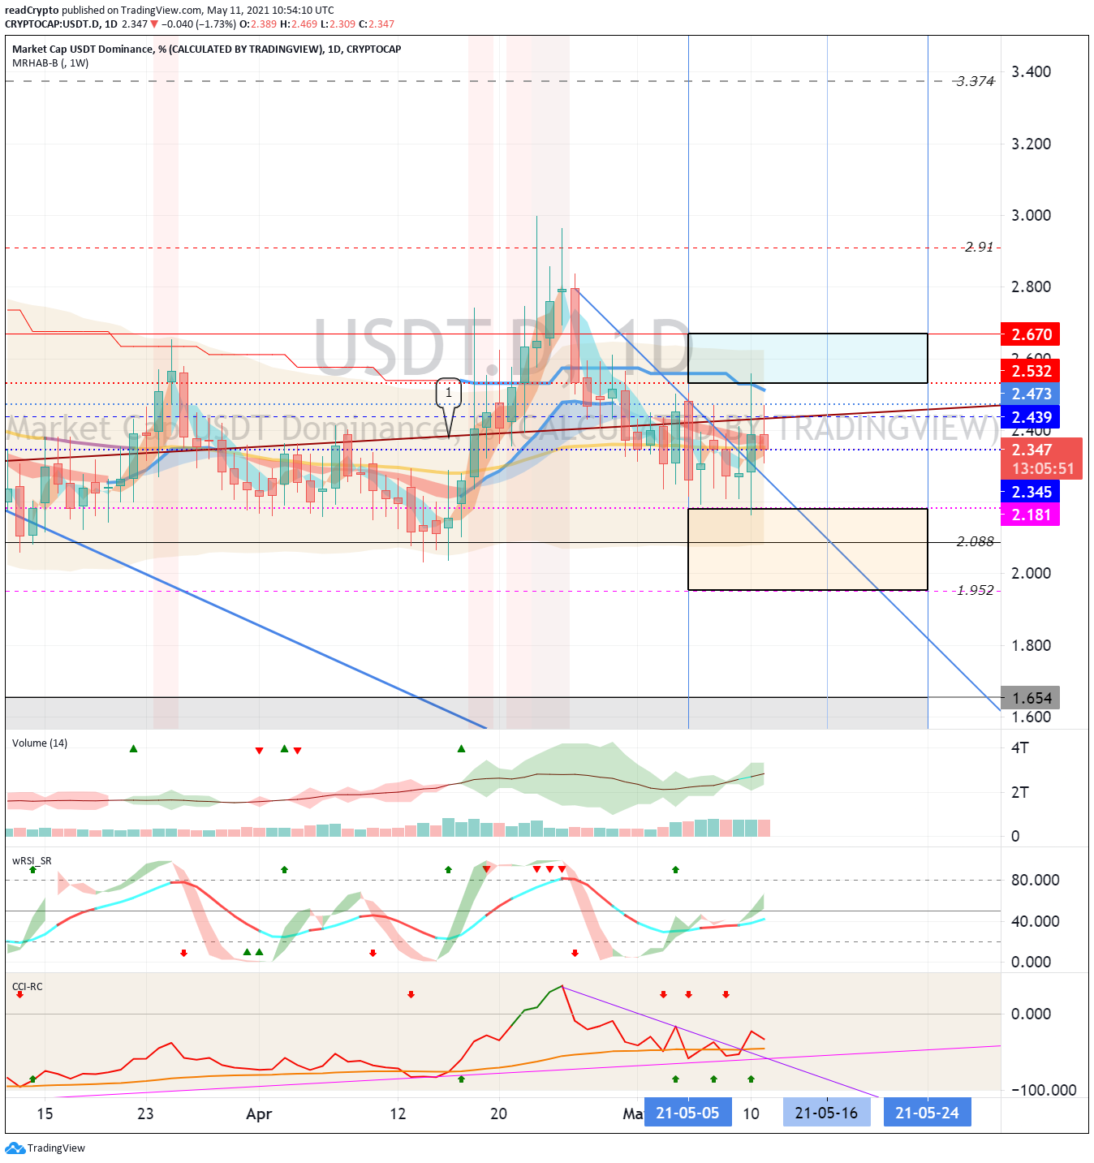The height and width of the screenshot is (1163, 1094).
Task: Click the 1.952 dashed line label
Action: 975,590
